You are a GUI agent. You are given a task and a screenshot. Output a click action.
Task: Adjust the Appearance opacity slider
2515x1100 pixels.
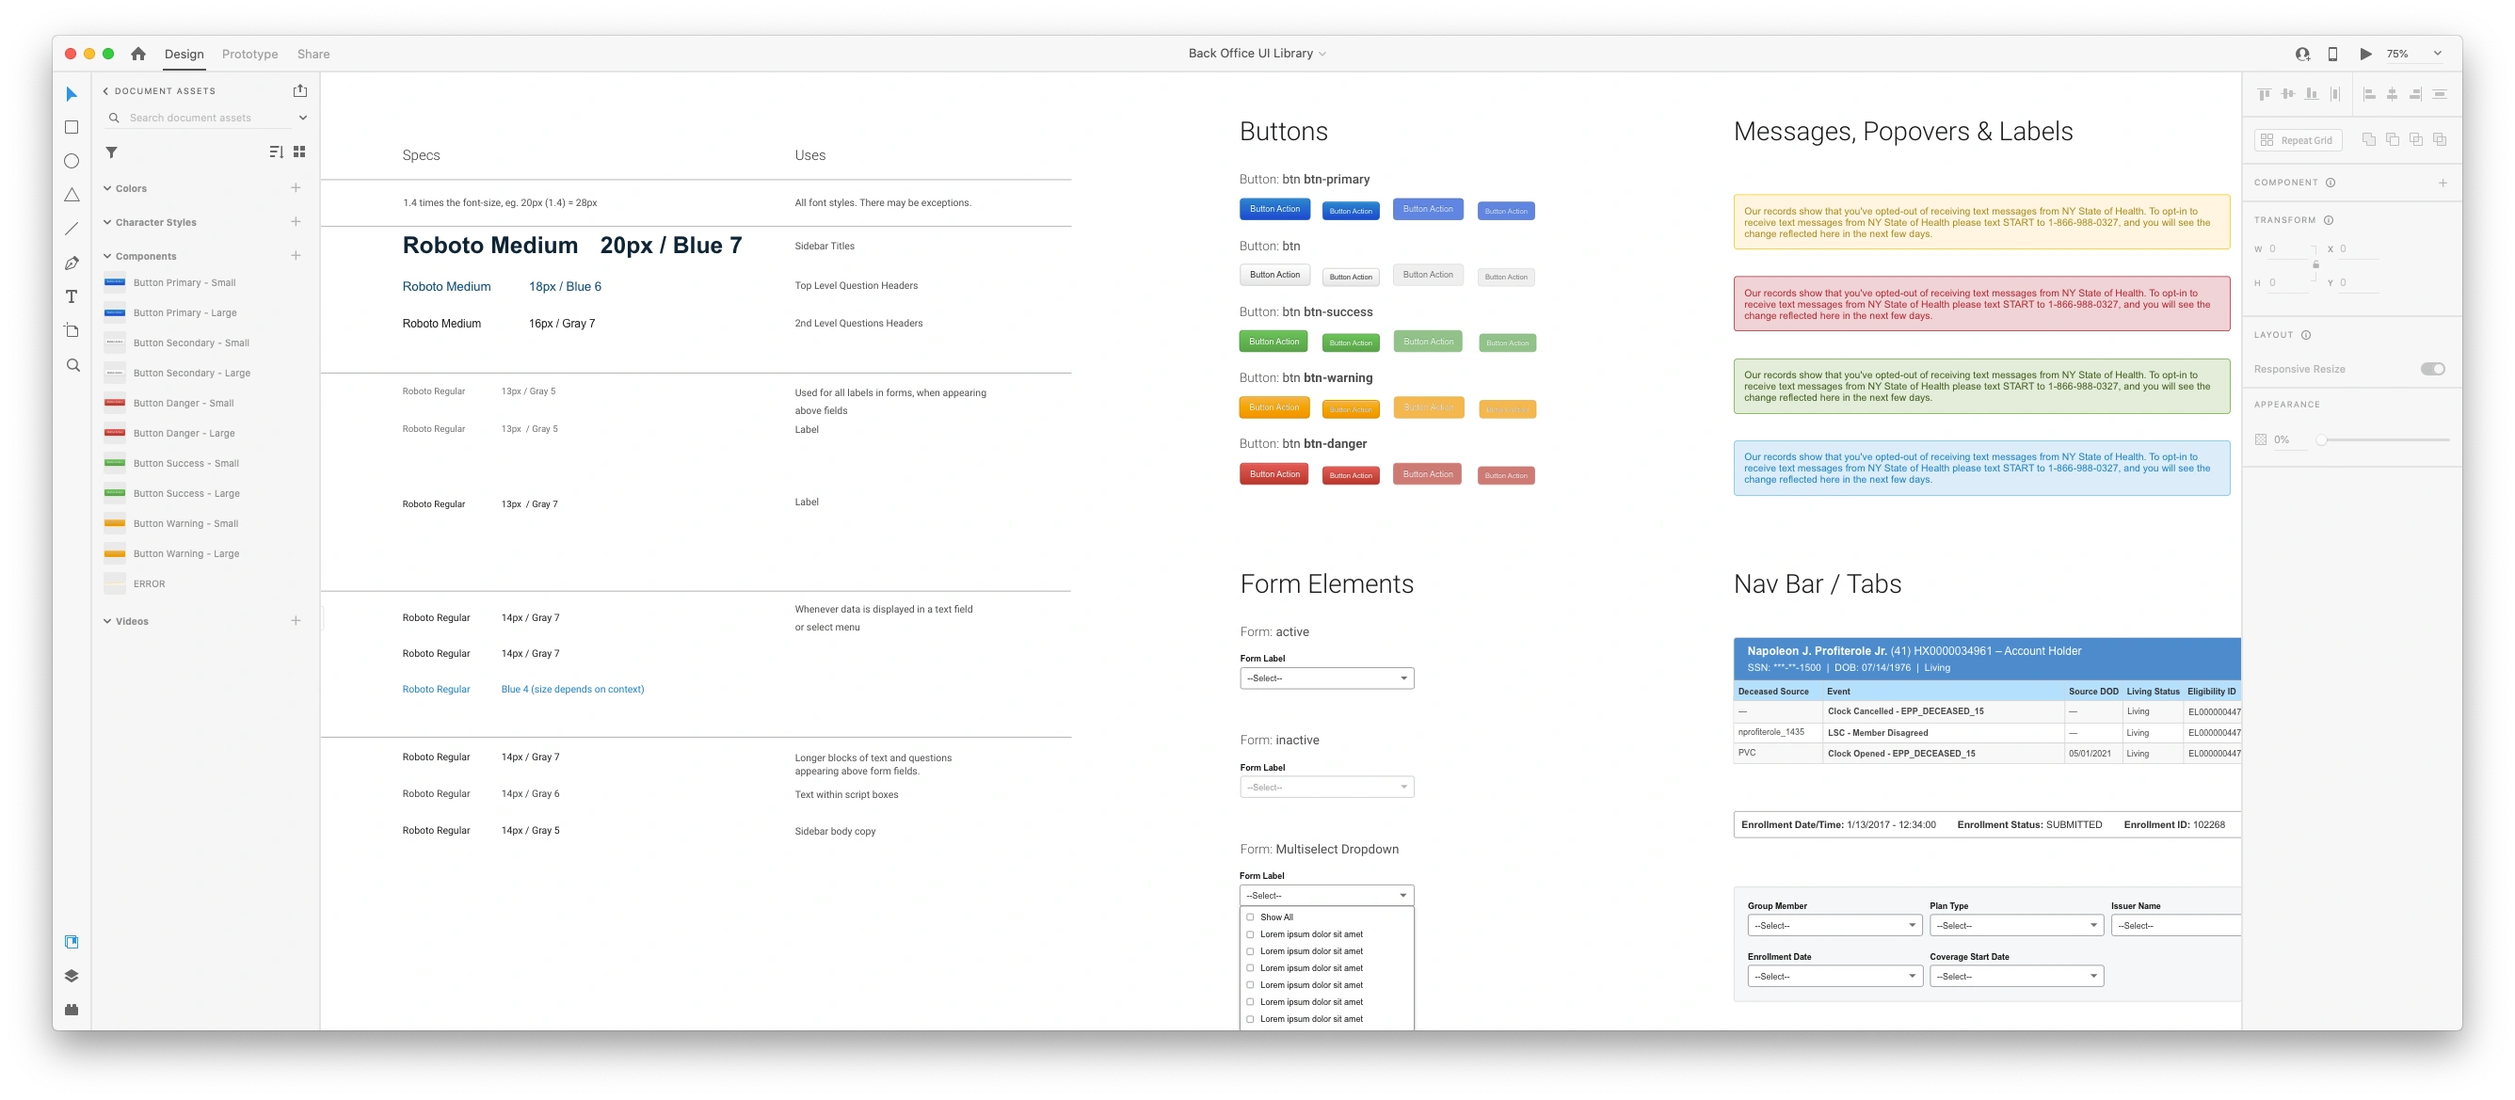point(2322,439)
